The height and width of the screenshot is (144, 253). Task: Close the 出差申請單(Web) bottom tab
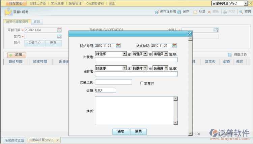tap(57, 140)
